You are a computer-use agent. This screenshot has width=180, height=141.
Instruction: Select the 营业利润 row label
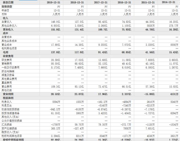click(8, 94)
